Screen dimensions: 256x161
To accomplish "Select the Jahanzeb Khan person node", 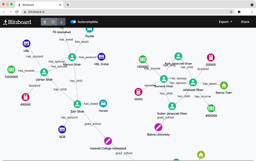I will [x=193, y=83].
